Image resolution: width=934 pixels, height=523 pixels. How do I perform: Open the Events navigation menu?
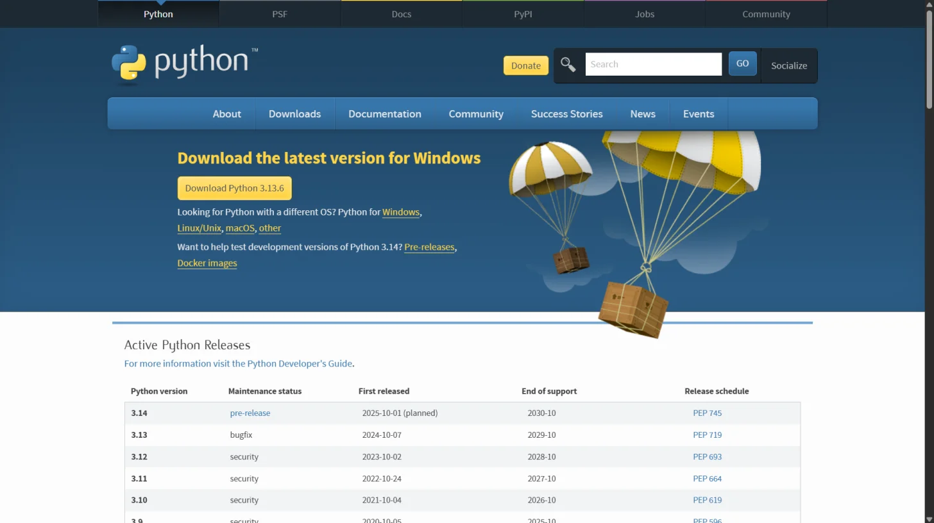coord(699,113)
